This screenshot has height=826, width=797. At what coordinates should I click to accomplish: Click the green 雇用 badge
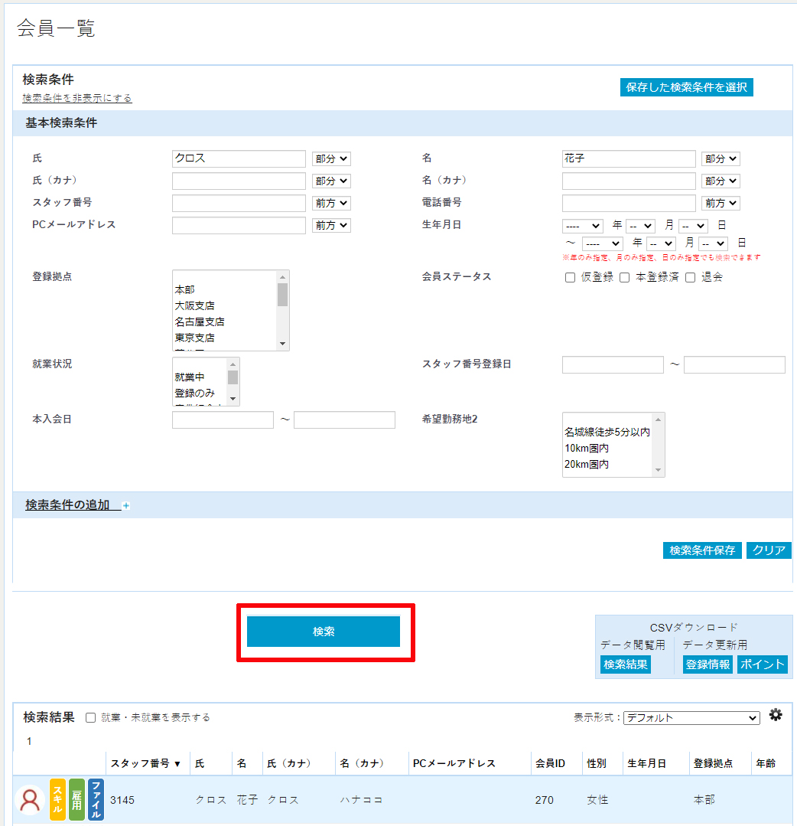point(76,799)
